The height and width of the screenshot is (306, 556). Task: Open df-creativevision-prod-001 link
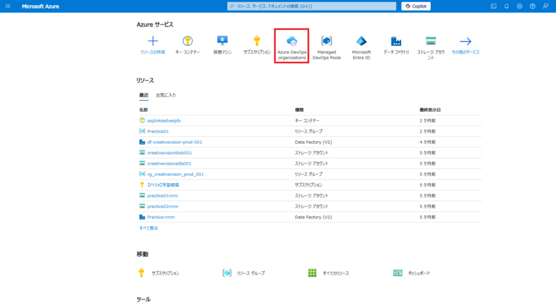(x=174, y=142)
